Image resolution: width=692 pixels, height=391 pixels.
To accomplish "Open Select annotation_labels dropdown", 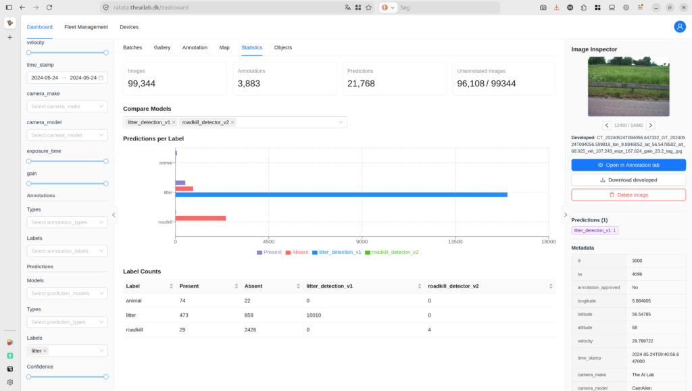I will pos(67,251).
